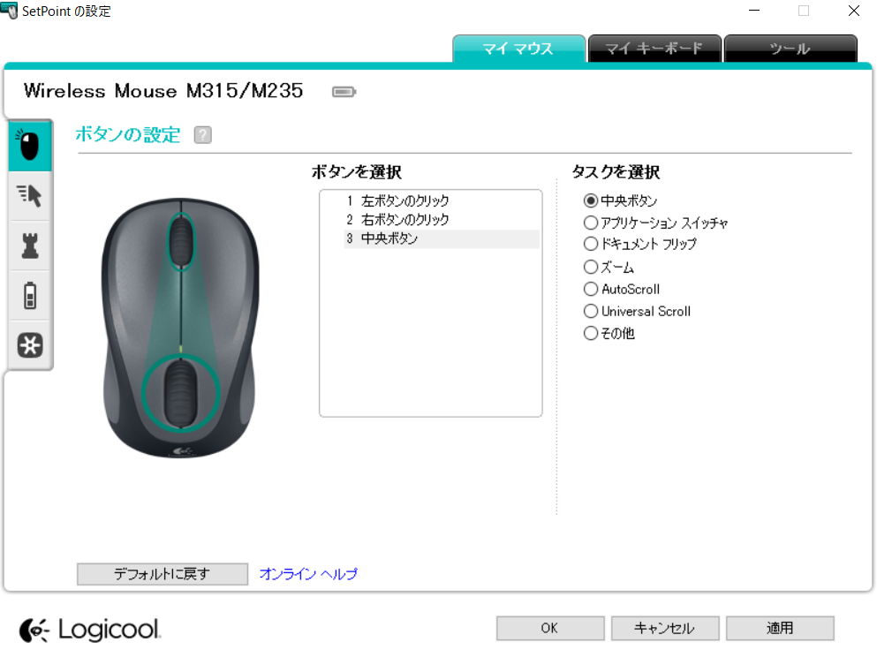Open Unifying receiver asterisk icon
Screen dimensions: 877x665
point(30,345)
